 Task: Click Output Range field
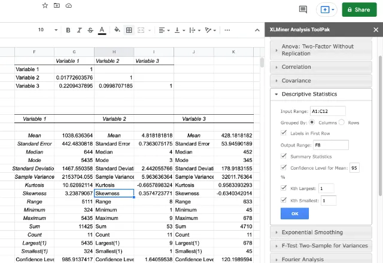[331, 145]
